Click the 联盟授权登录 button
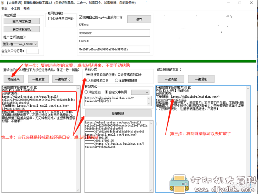Image resolution: width=258 pixels, height=194 pixels. [22, 29]
